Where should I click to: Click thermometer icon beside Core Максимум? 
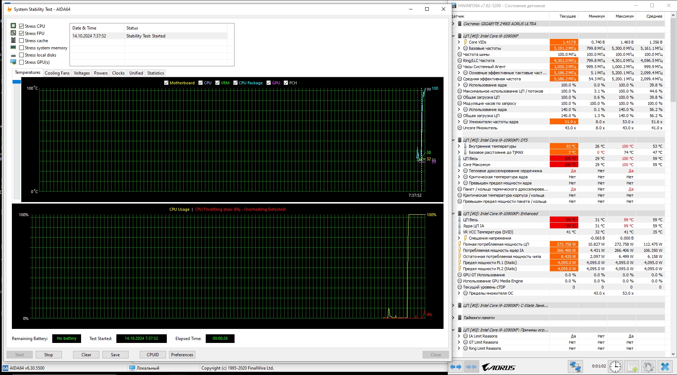(x=460, y=165)
